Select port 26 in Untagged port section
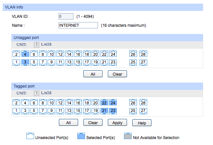The width and height of the screenshot is (213, 145). [133, 54]
